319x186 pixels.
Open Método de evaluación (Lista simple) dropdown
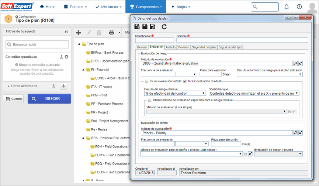point(217,111)
